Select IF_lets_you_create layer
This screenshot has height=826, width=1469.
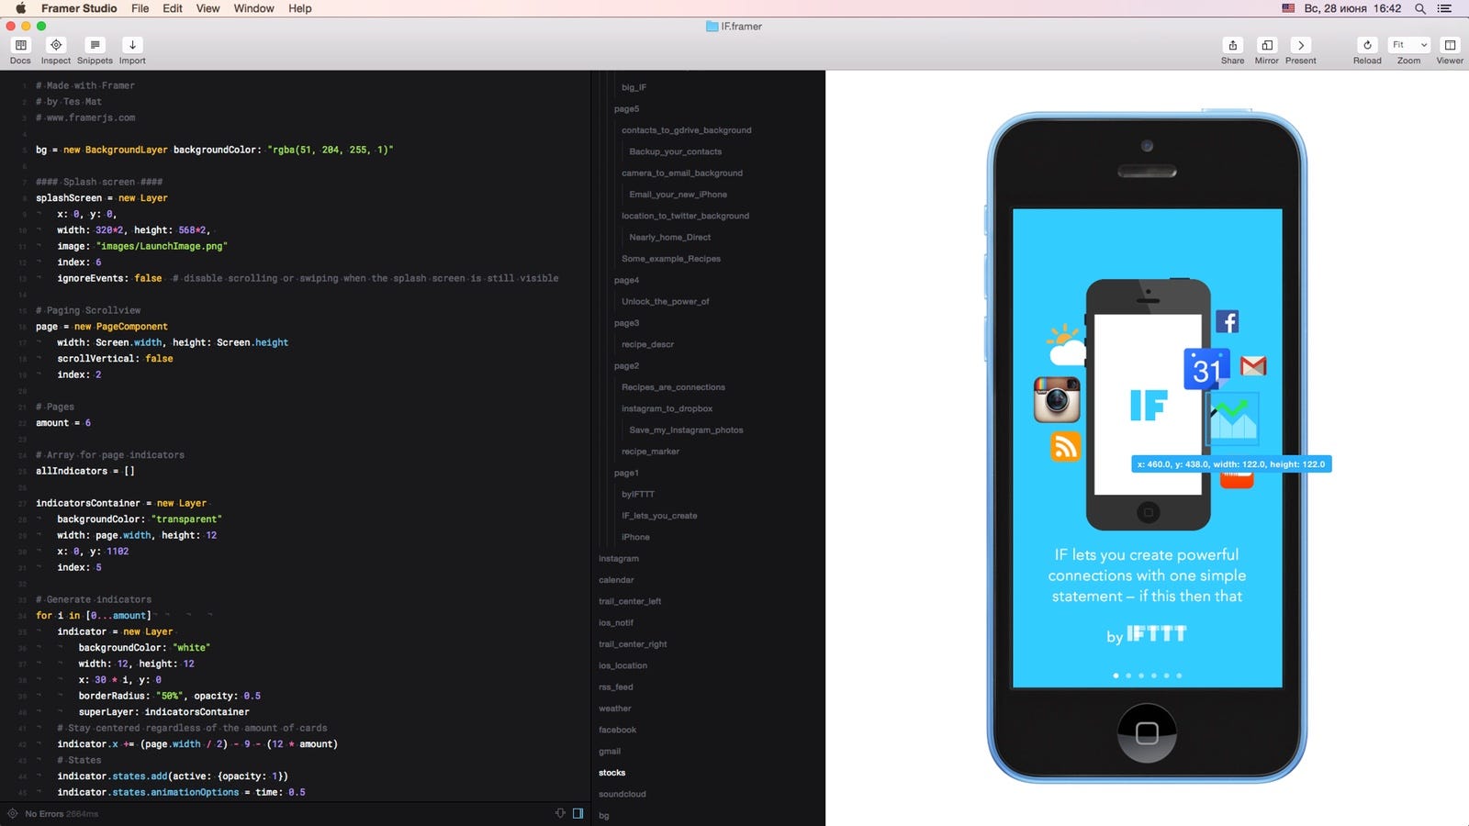click(x=659, y=516)
